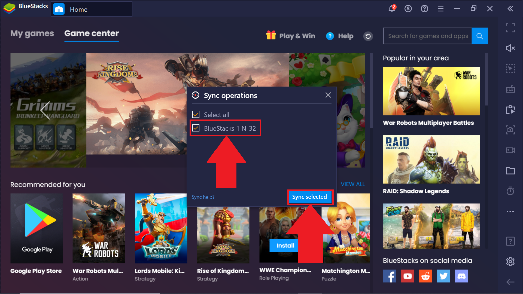The image size is (523, 294).
Task: Click the BlueStacks logo
Action: (x=9, y=8)
